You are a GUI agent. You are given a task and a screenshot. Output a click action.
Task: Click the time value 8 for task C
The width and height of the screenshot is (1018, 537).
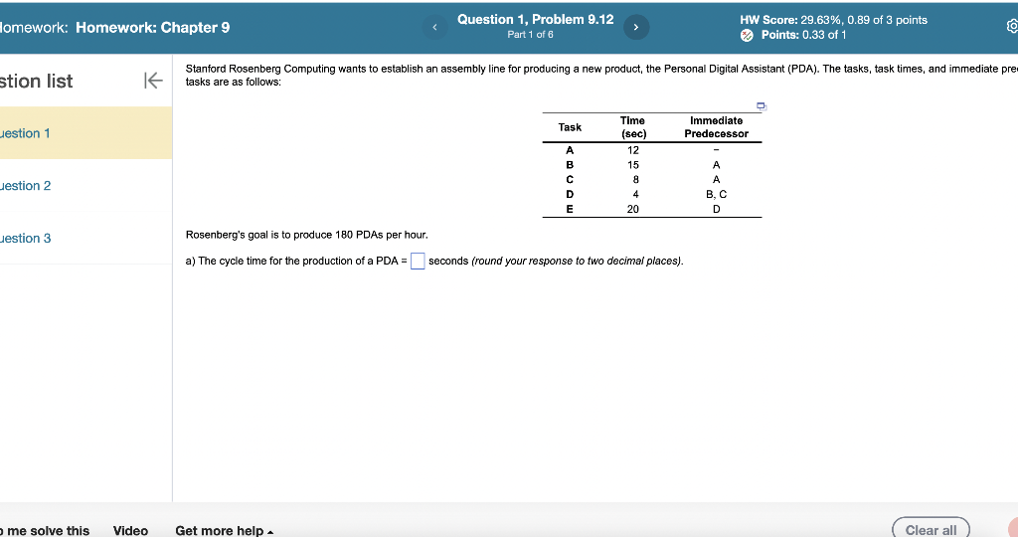(635, 180)
